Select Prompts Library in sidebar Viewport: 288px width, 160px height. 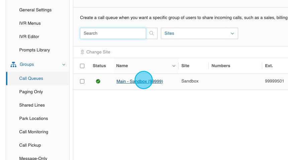[34, 50]
